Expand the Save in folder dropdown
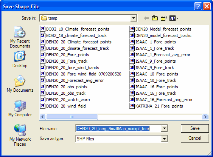 coord(134,18)
